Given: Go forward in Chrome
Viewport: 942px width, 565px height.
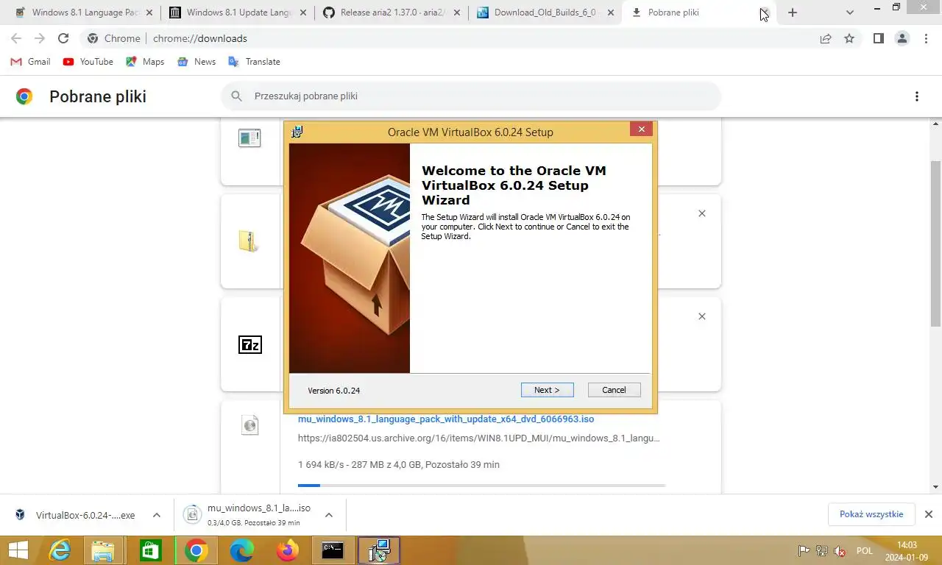Looking at the screenshot, I should tap(40, 38).
